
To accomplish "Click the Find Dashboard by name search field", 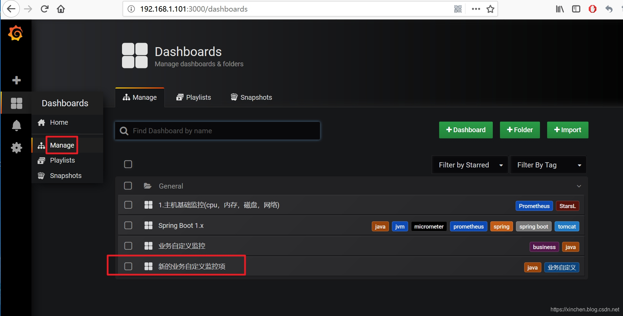I will point(218,131).
